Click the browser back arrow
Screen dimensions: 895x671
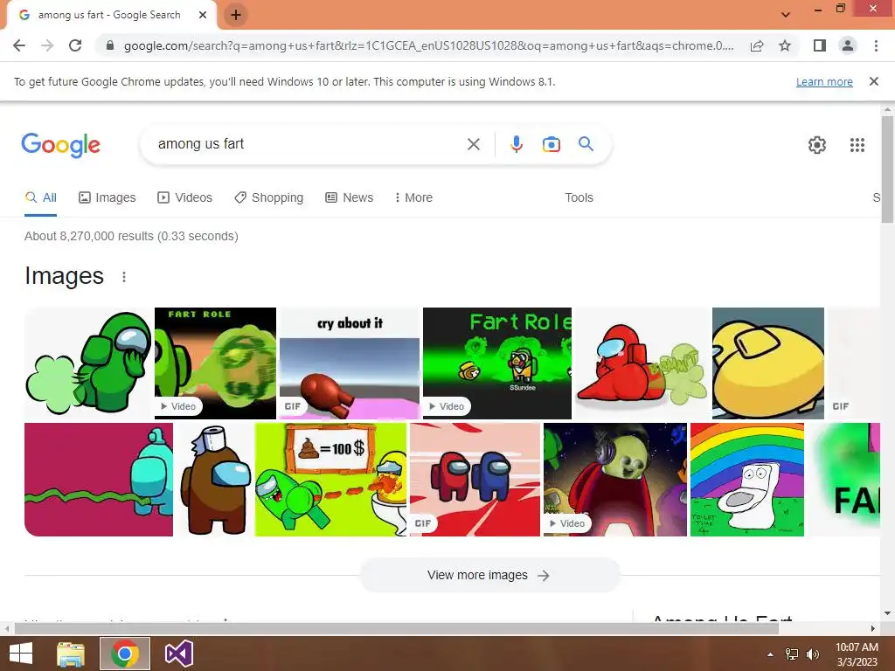[x=19, y=45]
